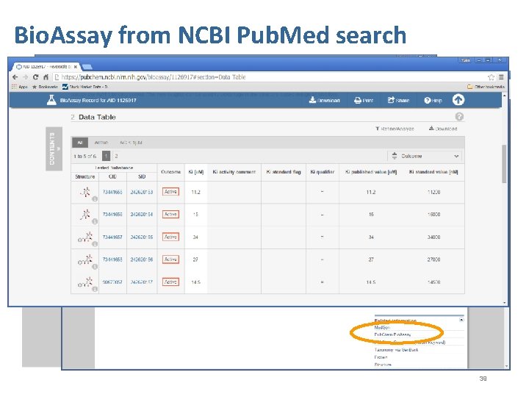The width and height of the screenshot is (529, 397).
Task: Go to results page 2
Action: [x=116, y=156]
